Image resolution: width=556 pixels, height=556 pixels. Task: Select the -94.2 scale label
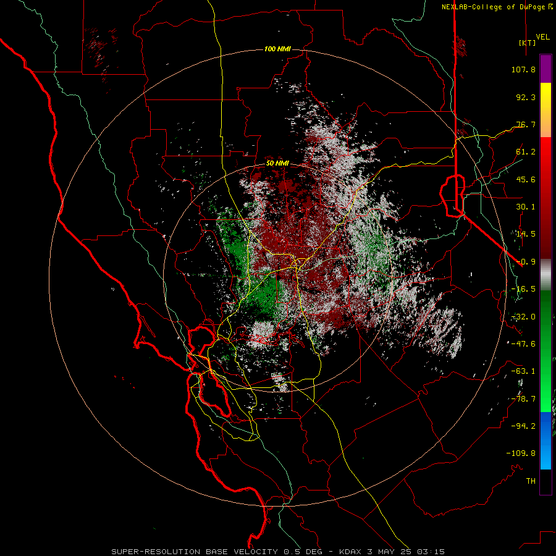523,426
